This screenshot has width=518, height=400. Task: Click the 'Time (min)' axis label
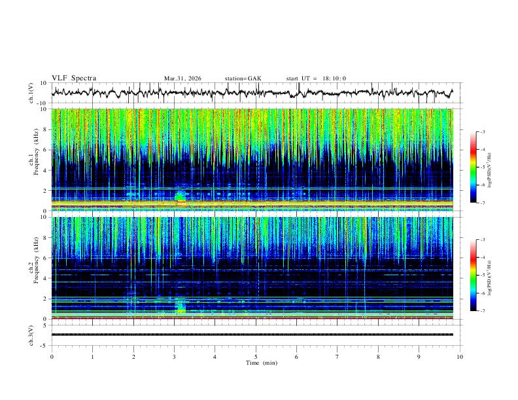pos(262,363)
